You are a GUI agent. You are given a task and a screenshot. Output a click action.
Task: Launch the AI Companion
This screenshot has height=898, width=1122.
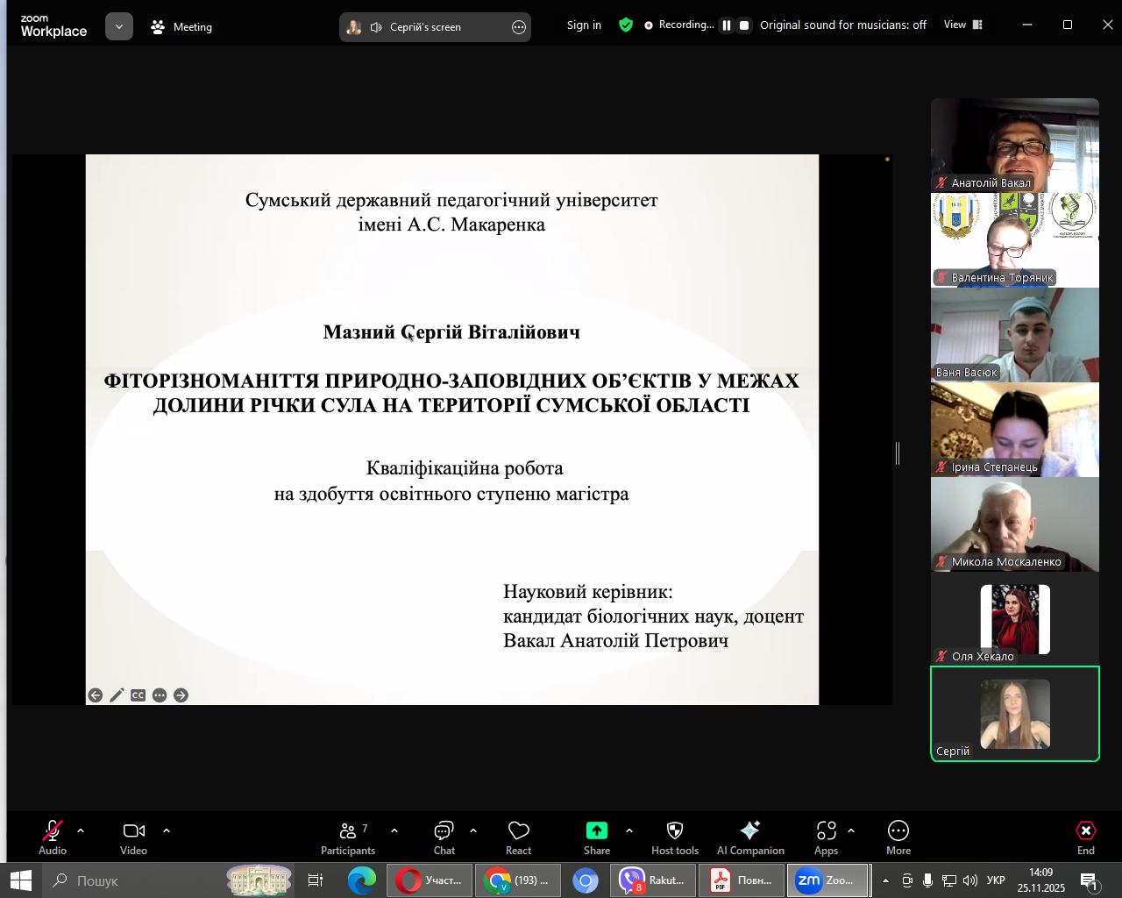pos(750,837)
